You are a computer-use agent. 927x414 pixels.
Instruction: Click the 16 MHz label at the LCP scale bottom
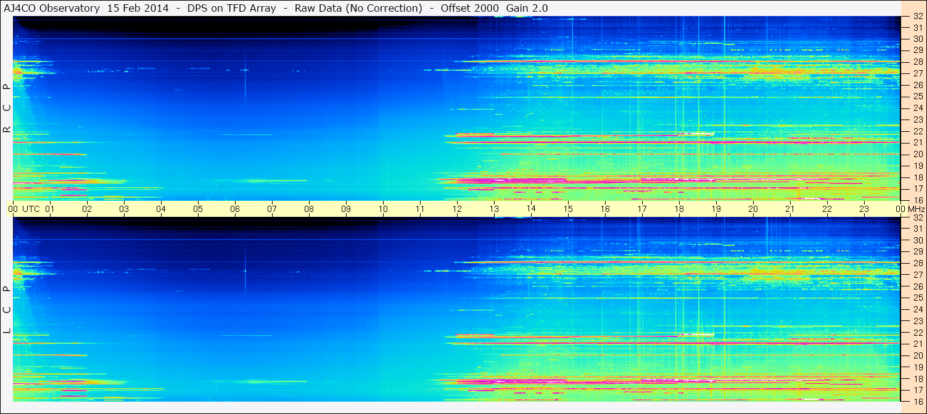(x=917, y=402)
